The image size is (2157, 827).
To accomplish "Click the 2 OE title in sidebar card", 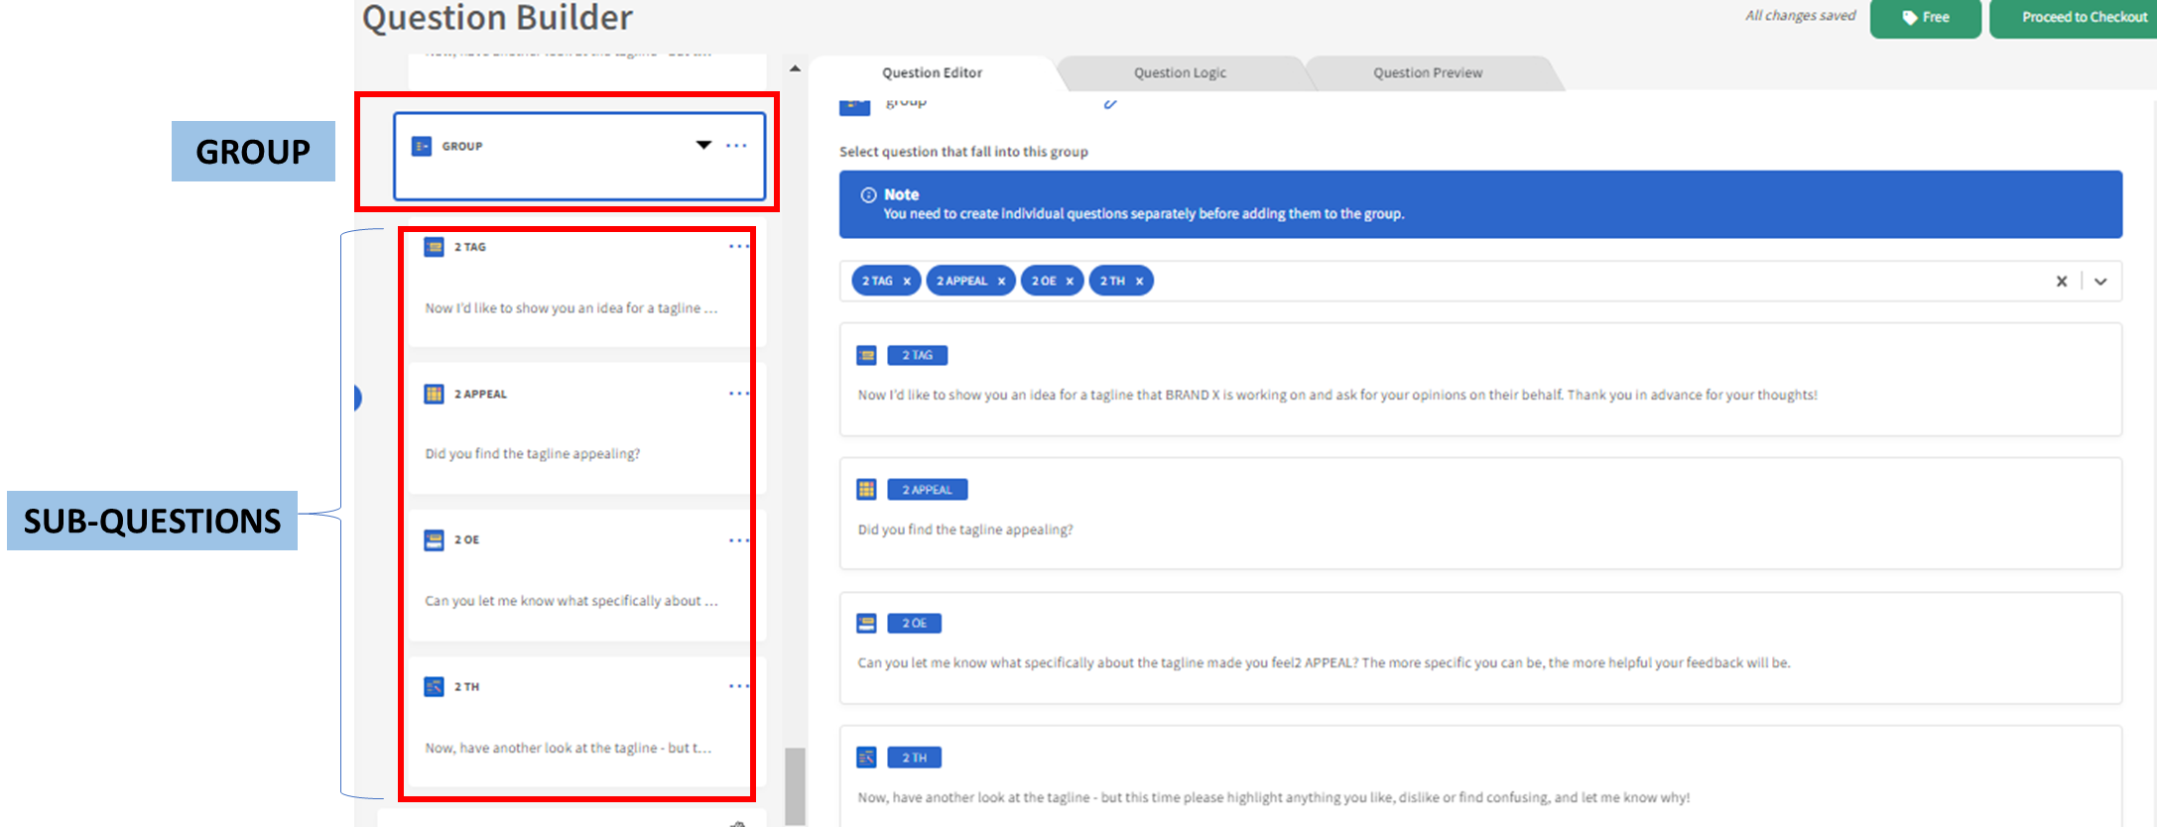I will pos(466,540).
